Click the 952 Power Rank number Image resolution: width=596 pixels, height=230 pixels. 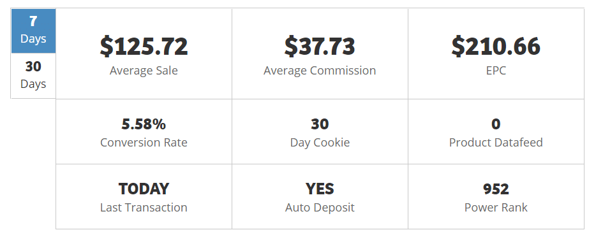[x=496, y=189]
